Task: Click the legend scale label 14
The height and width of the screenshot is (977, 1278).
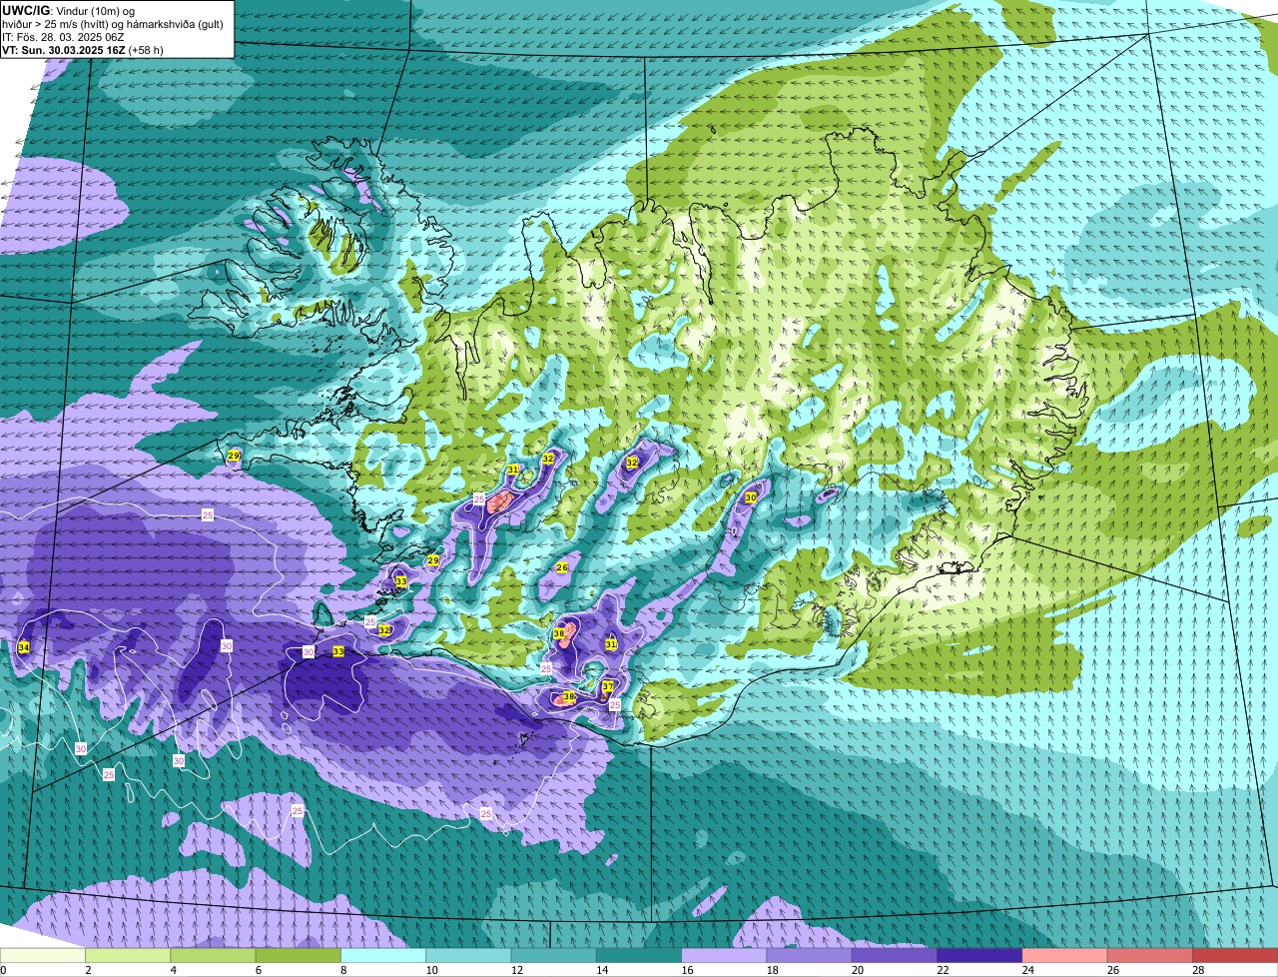Action: [x=601, y=970]
